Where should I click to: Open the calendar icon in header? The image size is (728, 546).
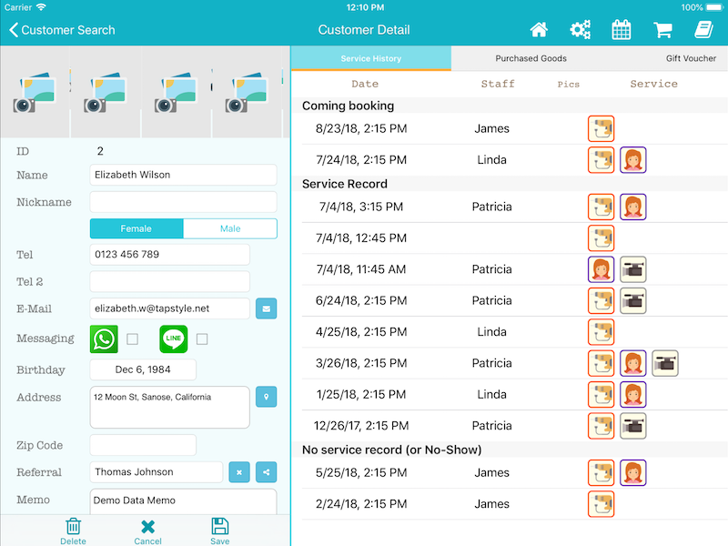pyautogui.click(x=622, y=30)
